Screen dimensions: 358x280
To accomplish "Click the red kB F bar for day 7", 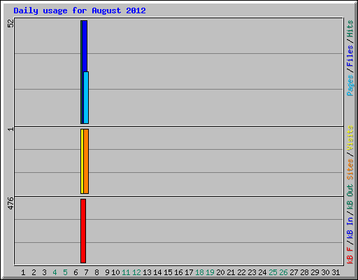I will point(83,231).
